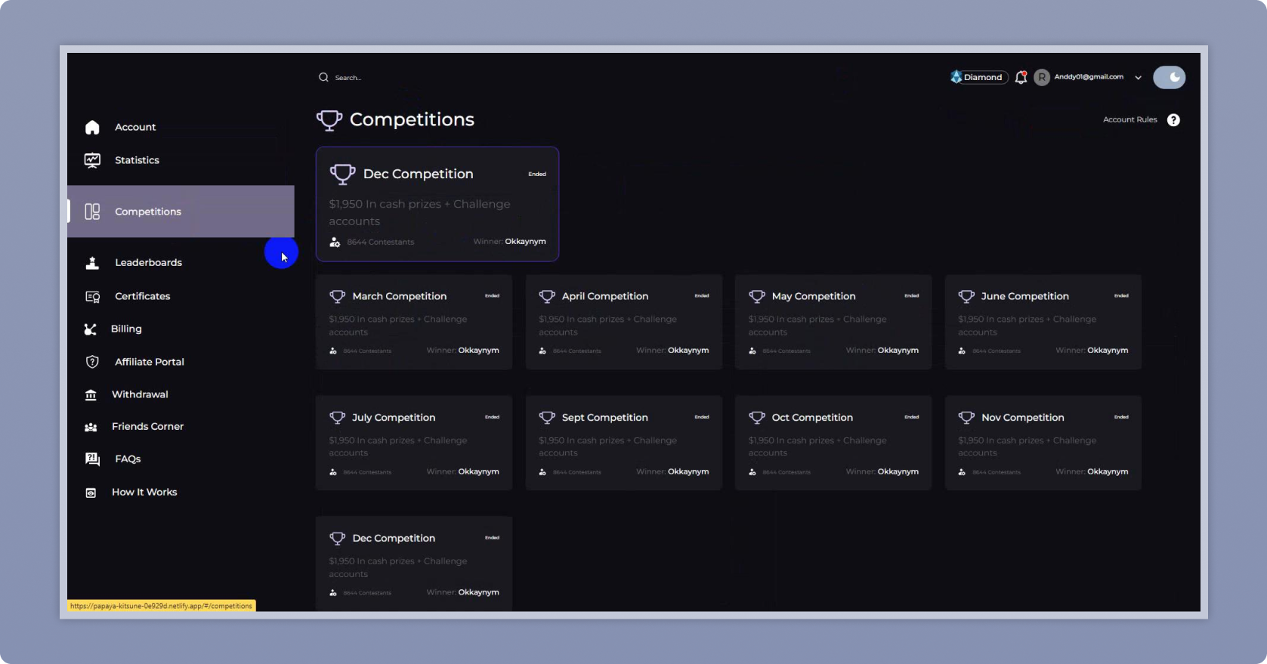Click the Anddy01@gmail.com account label

pos(1089,77)
